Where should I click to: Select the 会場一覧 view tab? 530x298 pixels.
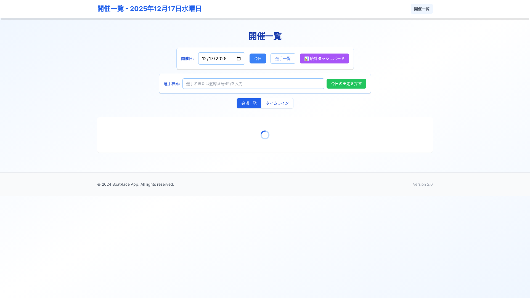(249, 103)
